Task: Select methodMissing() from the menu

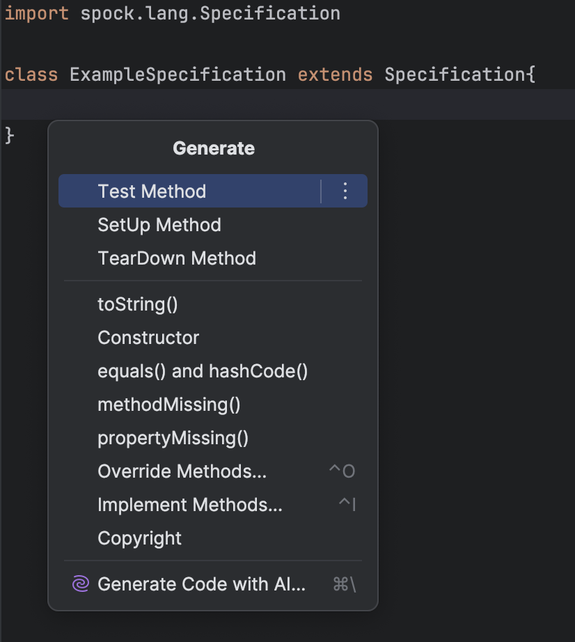Action: (169, 405)
